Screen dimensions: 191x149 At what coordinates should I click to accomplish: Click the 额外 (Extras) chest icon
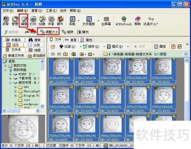60,21
